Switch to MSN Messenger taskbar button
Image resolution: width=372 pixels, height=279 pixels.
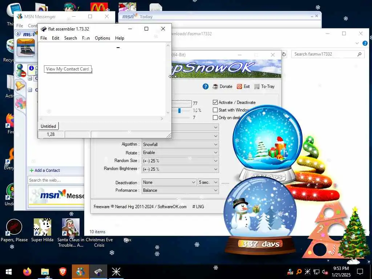point(80,272)
